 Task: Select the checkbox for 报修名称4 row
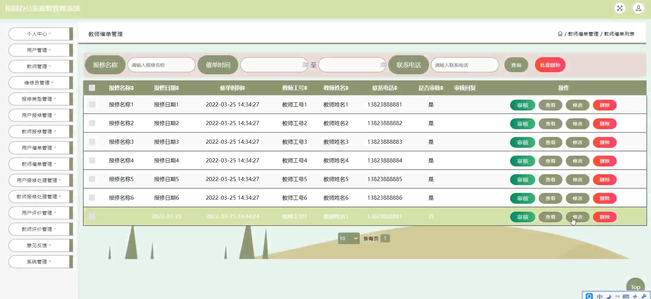click(x=92, y=160)
